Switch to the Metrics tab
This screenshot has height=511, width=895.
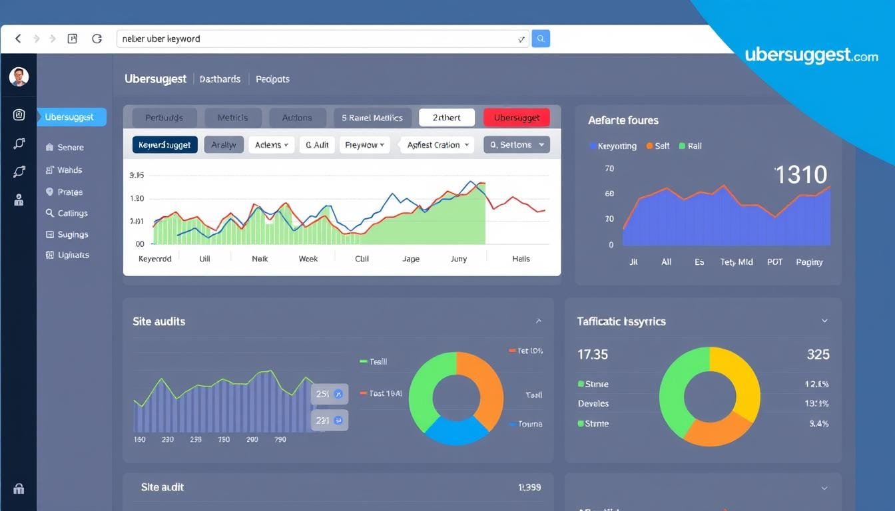[232, 118]
